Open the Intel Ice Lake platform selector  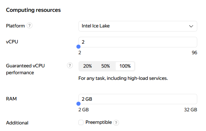coord(138,26)
